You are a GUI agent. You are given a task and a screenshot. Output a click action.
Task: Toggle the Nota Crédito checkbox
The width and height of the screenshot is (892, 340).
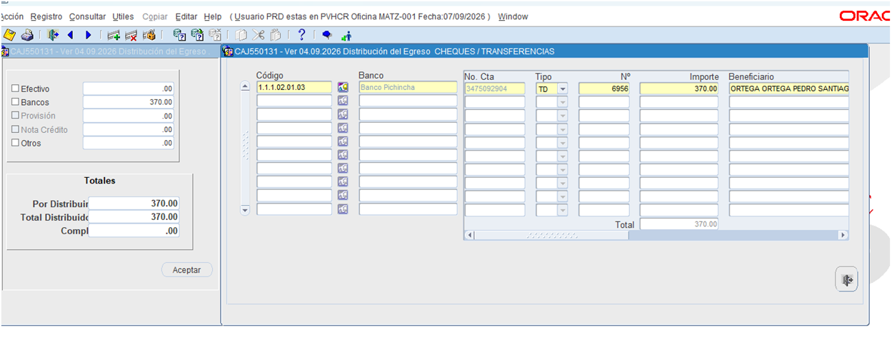click(15, 129)
